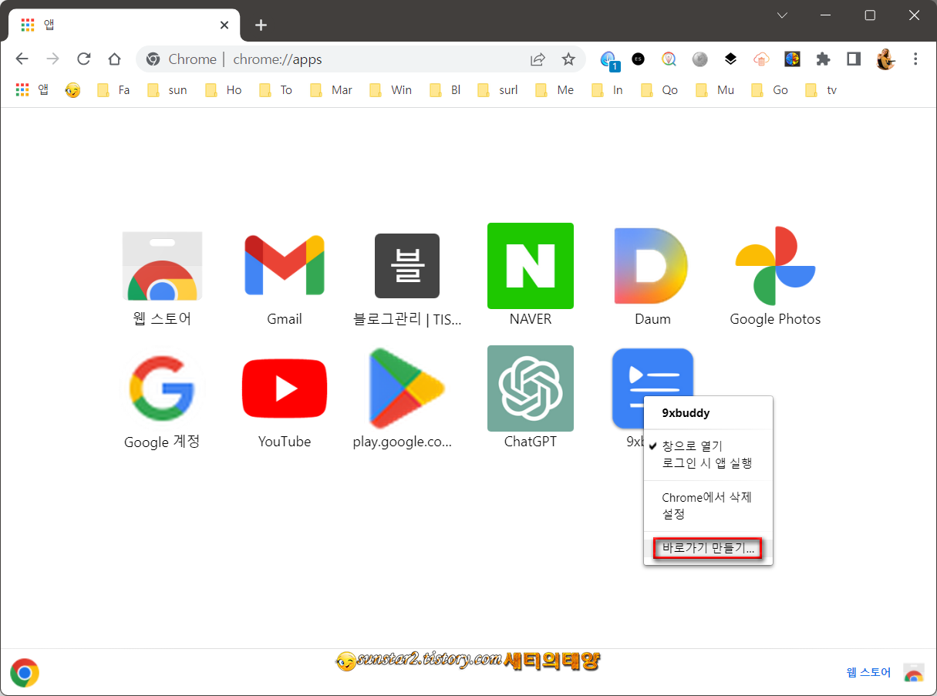Click the black ES extension icon
This screenshot has height=696, width=937.
tap(638, 59)
